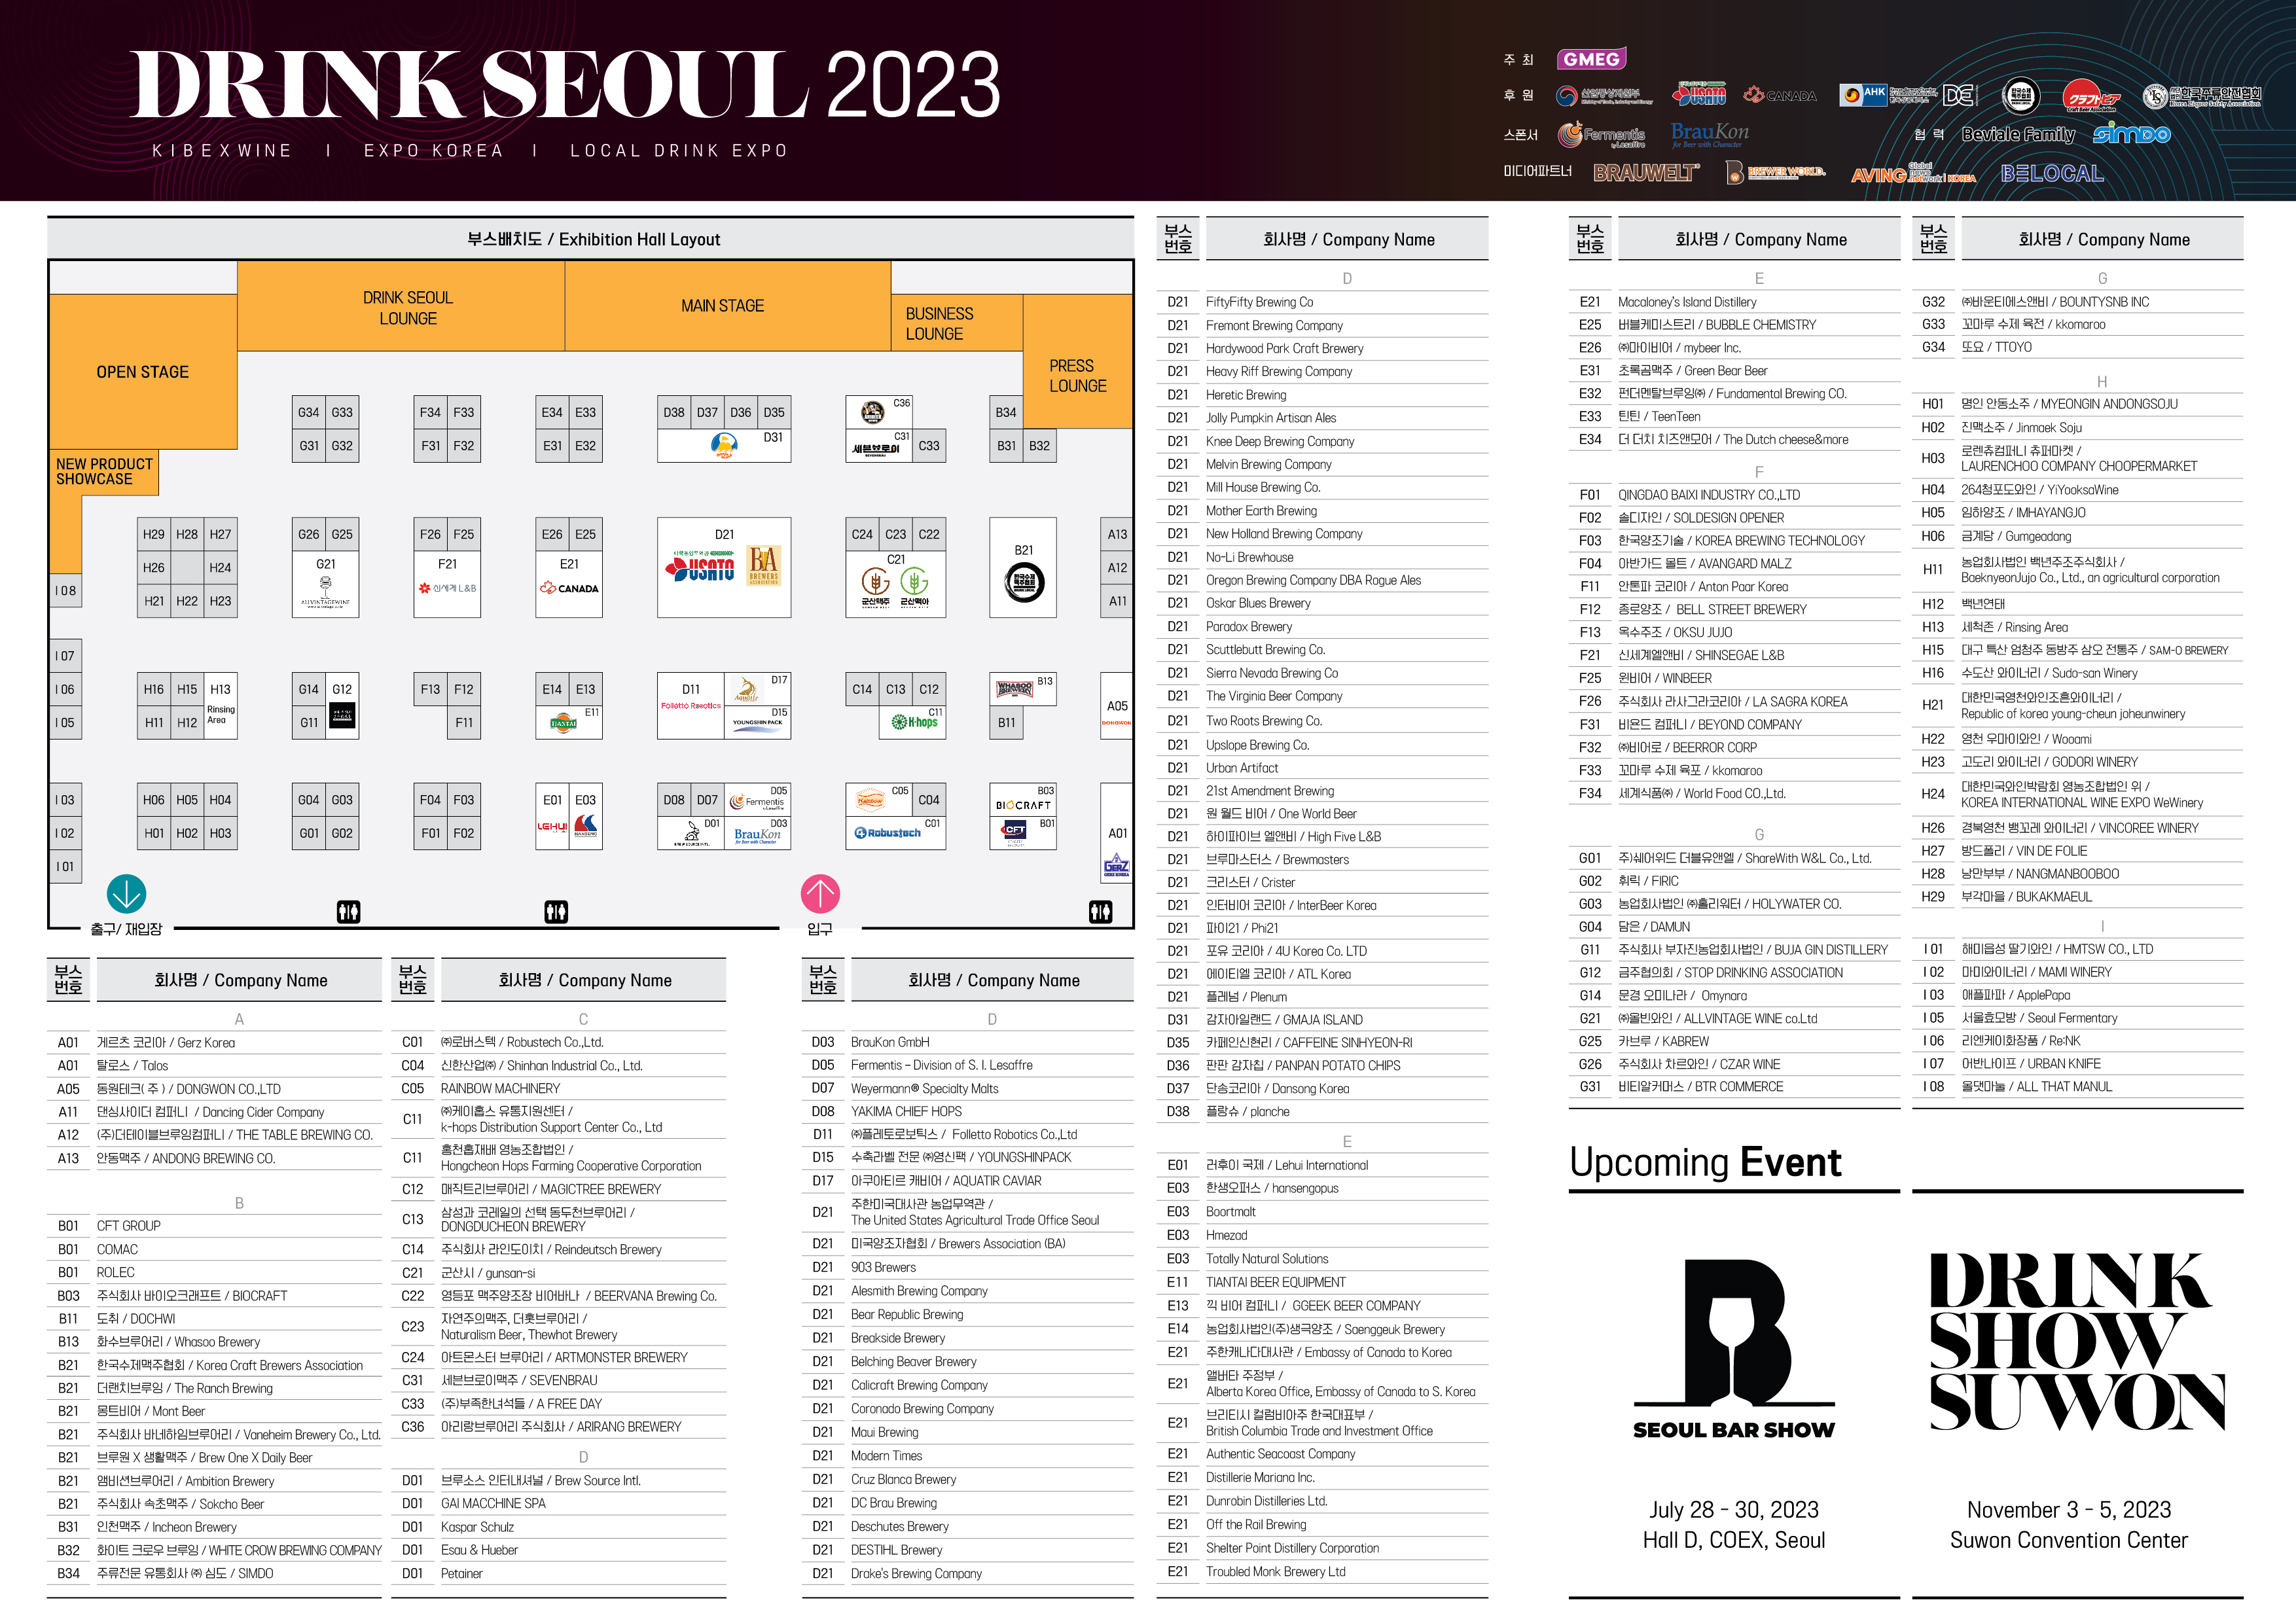Click the PRESS LOUNGE zone

[x=1077, y=376]
